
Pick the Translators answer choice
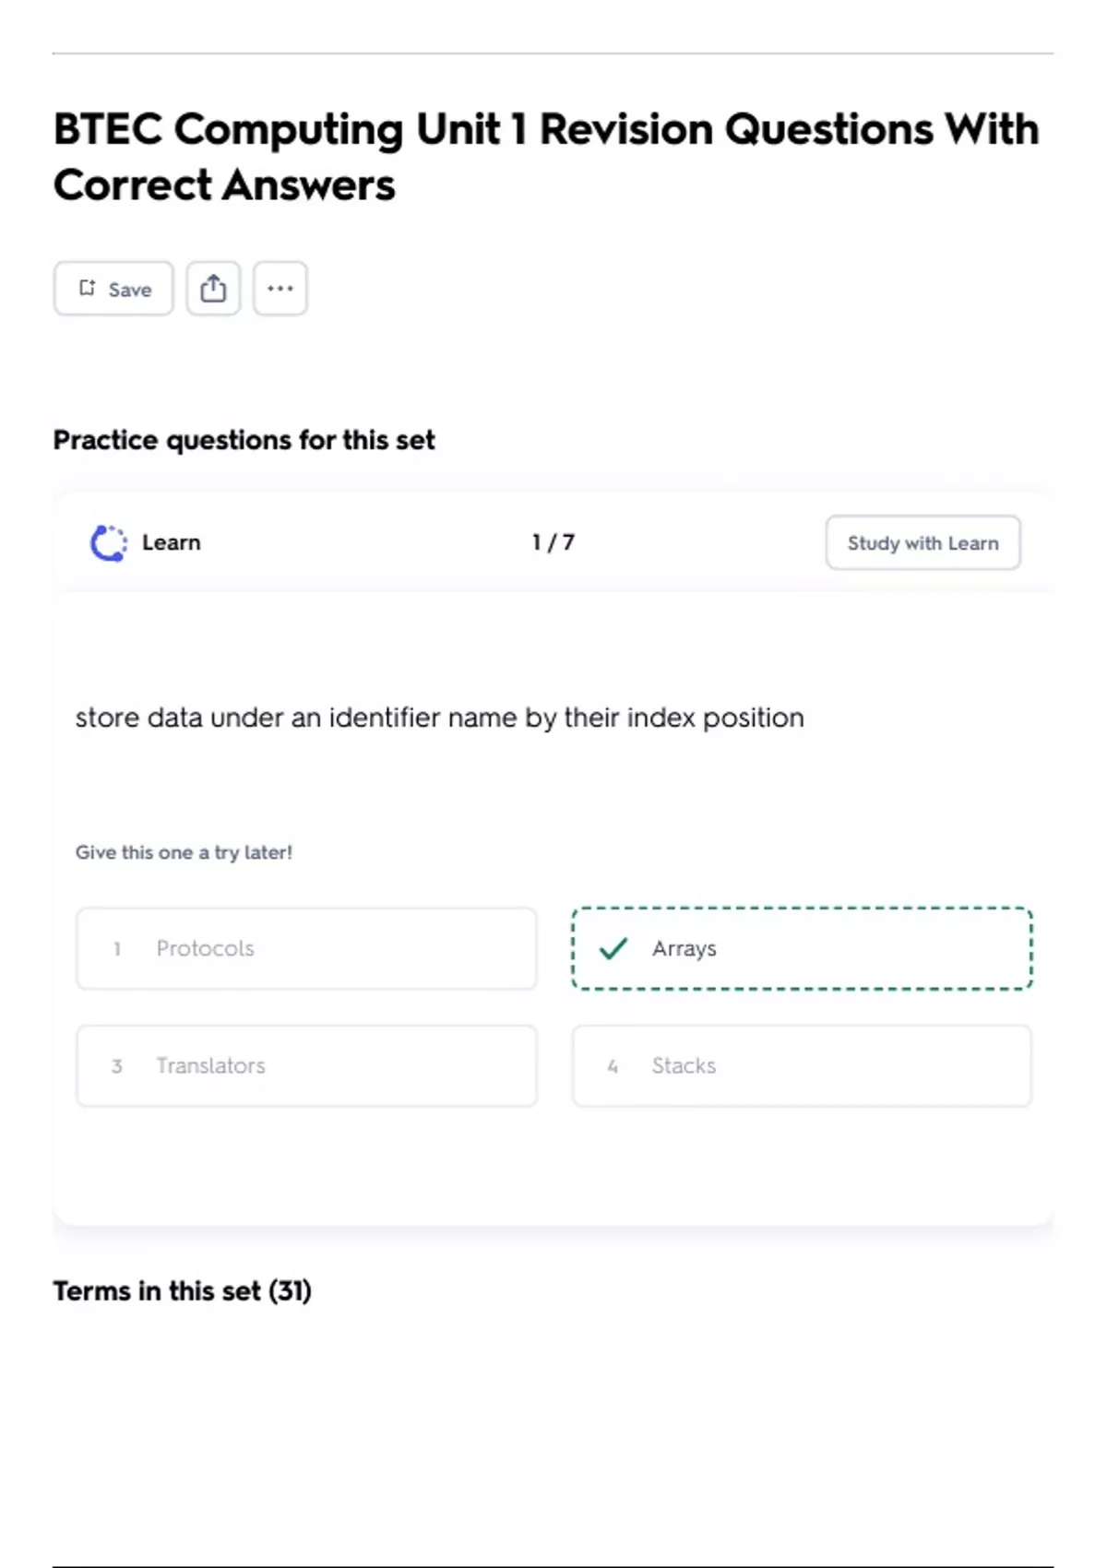click(306, 1065)
